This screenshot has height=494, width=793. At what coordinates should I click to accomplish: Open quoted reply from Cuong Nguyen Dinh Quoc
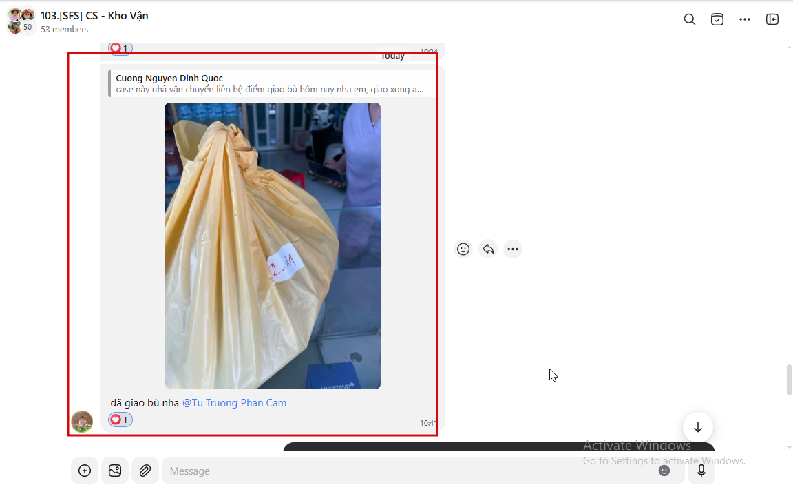[272, 83]
